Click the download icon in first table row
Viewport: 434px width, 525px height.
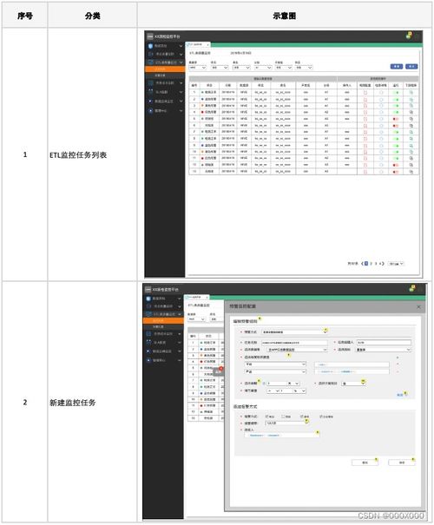click(x=411, y=92)
